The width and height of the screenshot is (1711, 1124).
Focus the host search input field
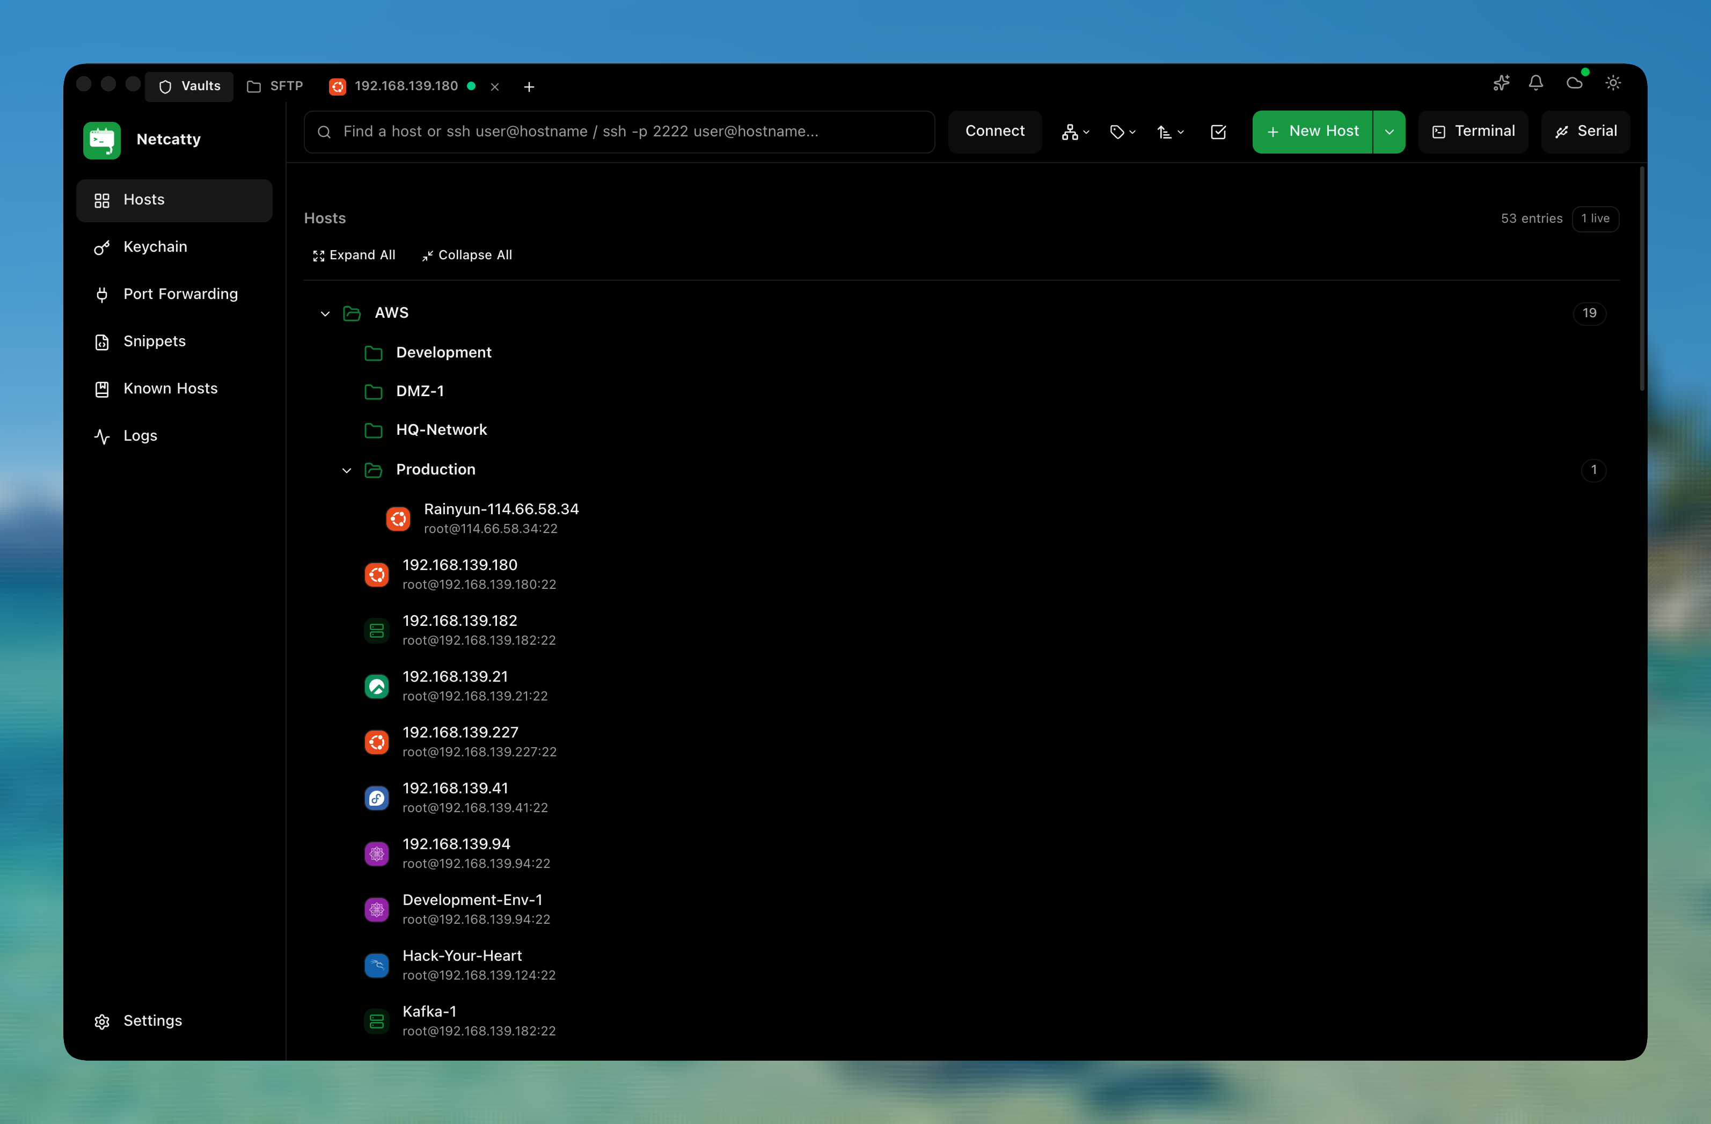point(619,132)
